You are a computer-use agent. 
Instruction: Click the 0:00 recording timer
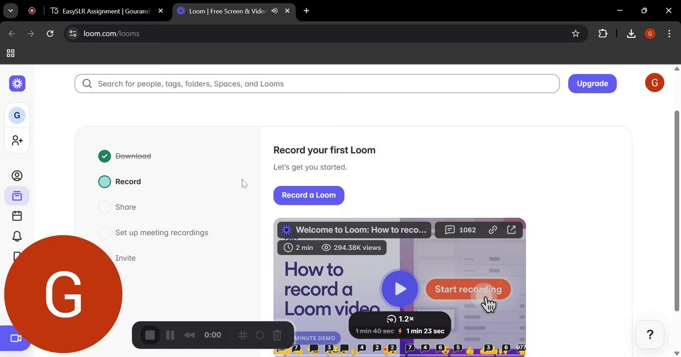coord(213,335)
